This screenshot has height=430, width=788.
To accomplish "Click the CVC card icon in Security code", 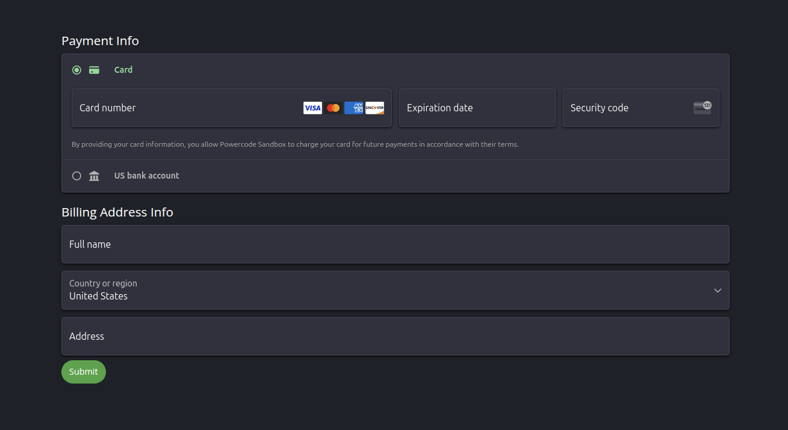I will (703, 108).
